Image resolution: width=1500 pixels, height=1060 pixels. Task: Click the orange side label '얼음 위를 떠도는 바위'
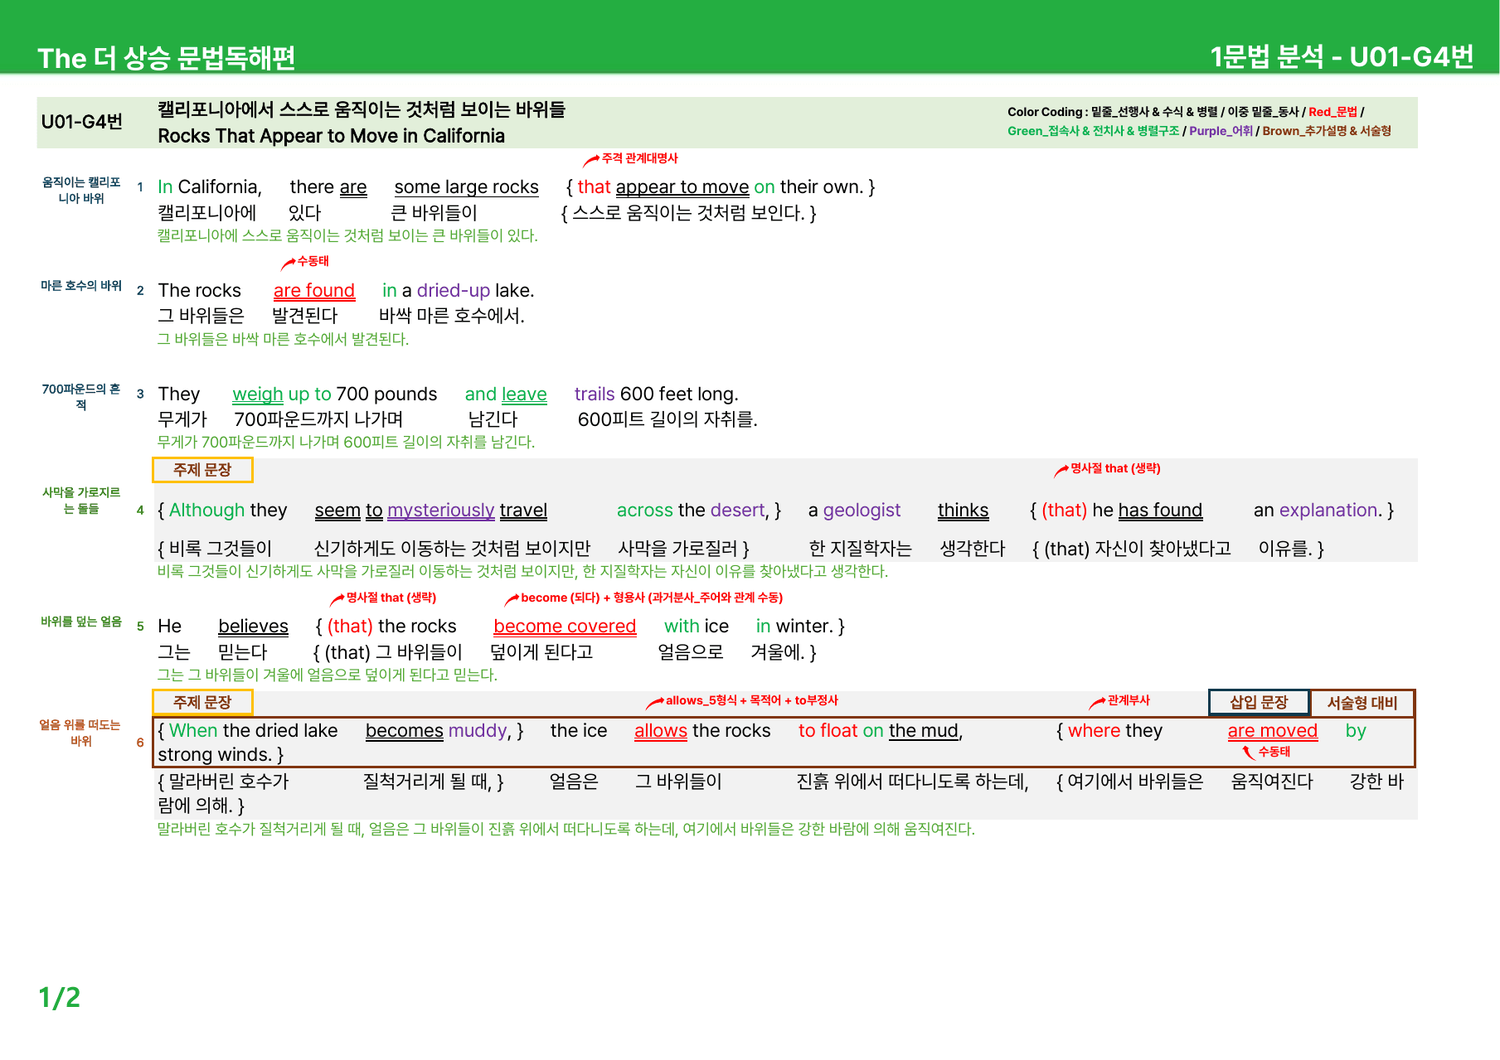point(81,733)
